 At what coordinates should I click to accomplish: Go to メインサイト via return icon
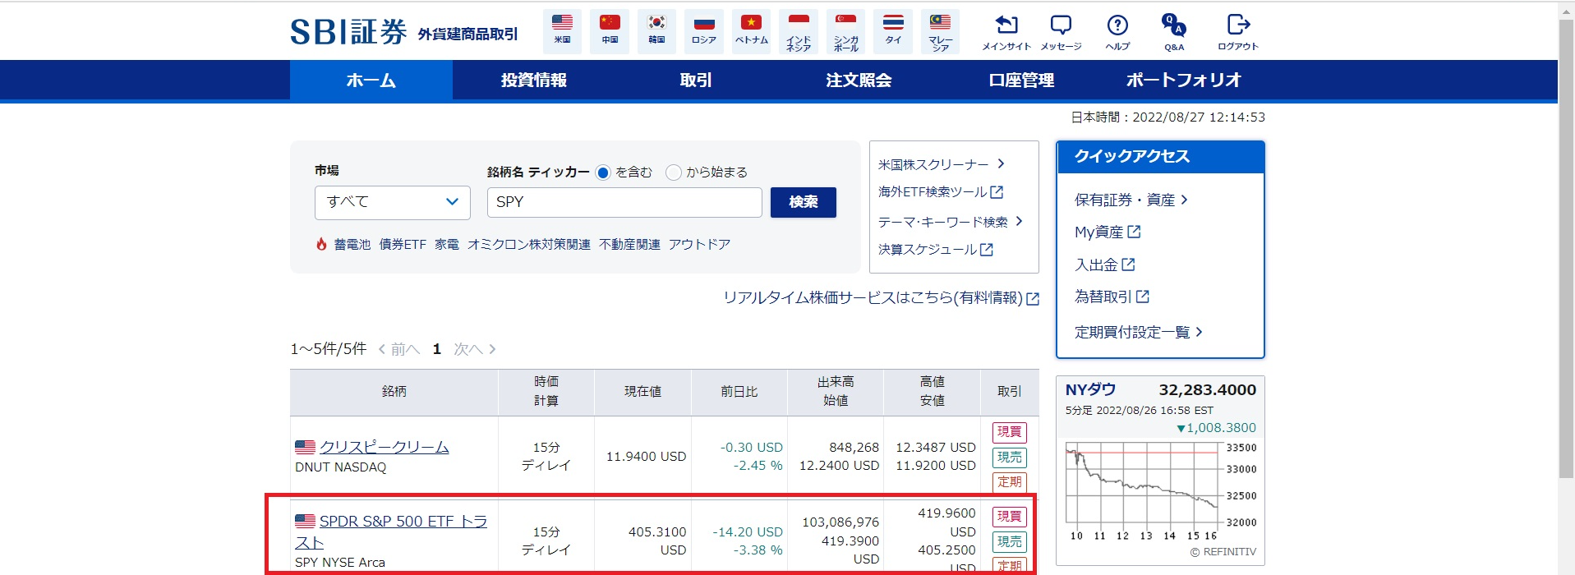tap(1006, 25)
